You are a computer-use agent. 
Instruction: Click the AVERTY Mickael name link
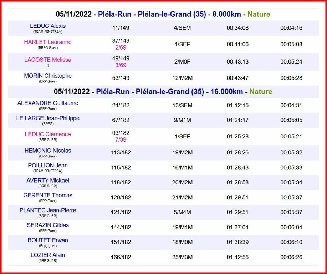(48, 181)
